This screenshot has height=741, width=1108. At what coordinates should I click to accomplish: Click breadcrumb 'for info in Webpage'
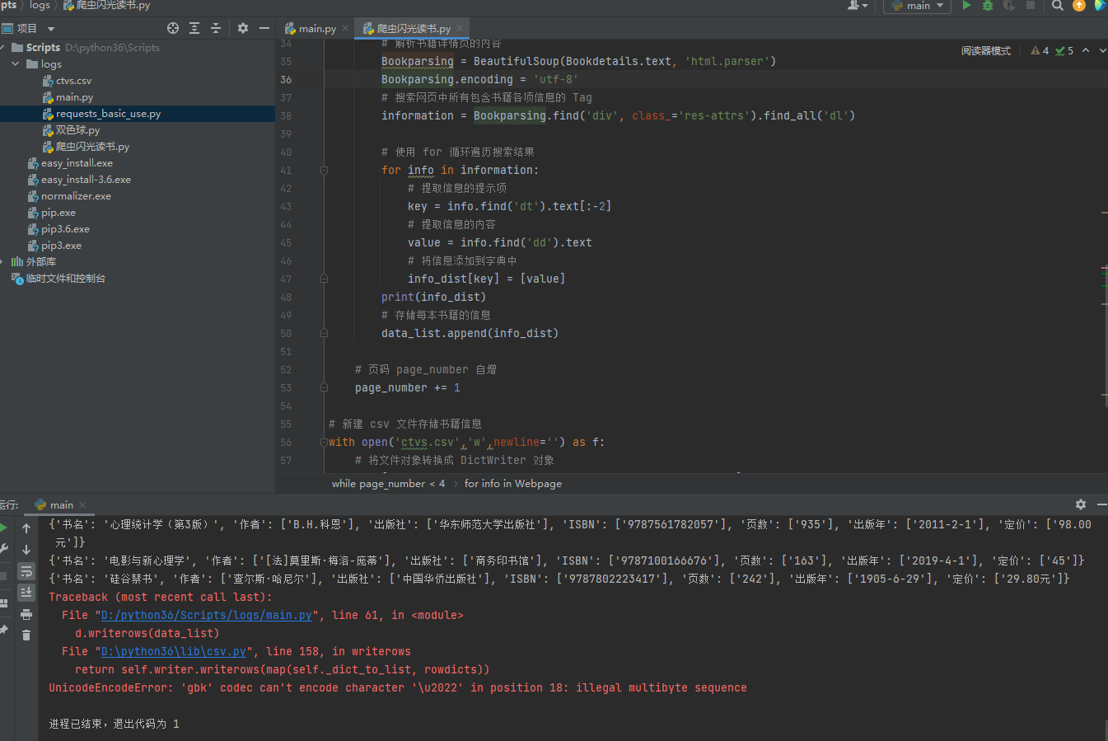point(512,483)
